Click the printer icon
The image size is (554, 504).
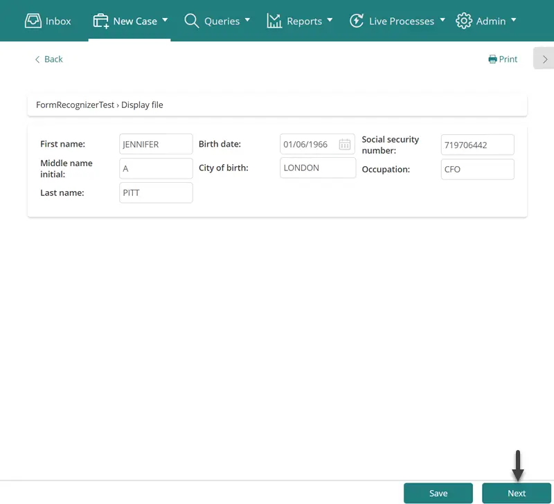pyautogui.click(x=492, y=60)
